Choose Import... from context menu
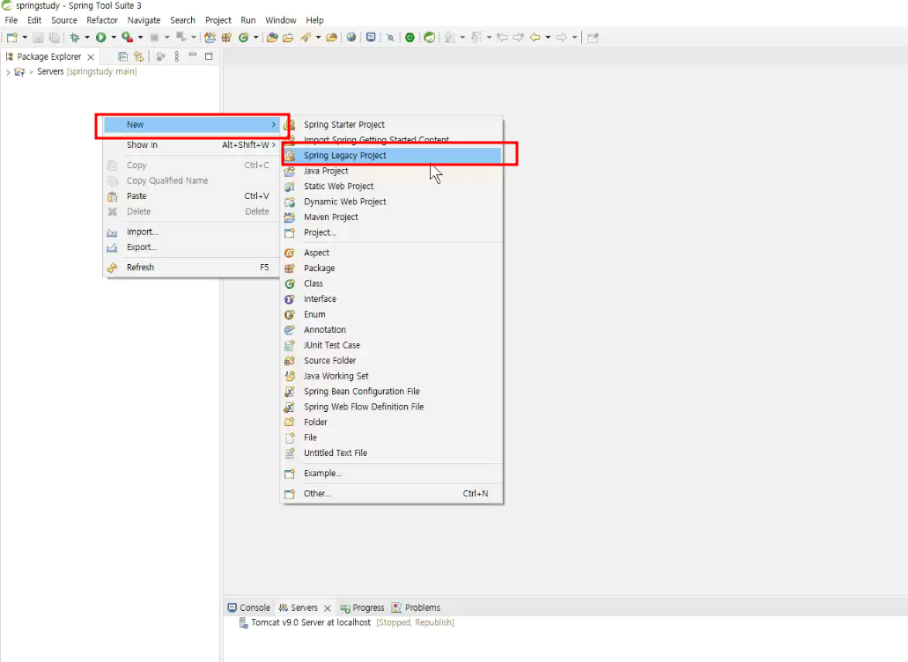 [192, 232]
